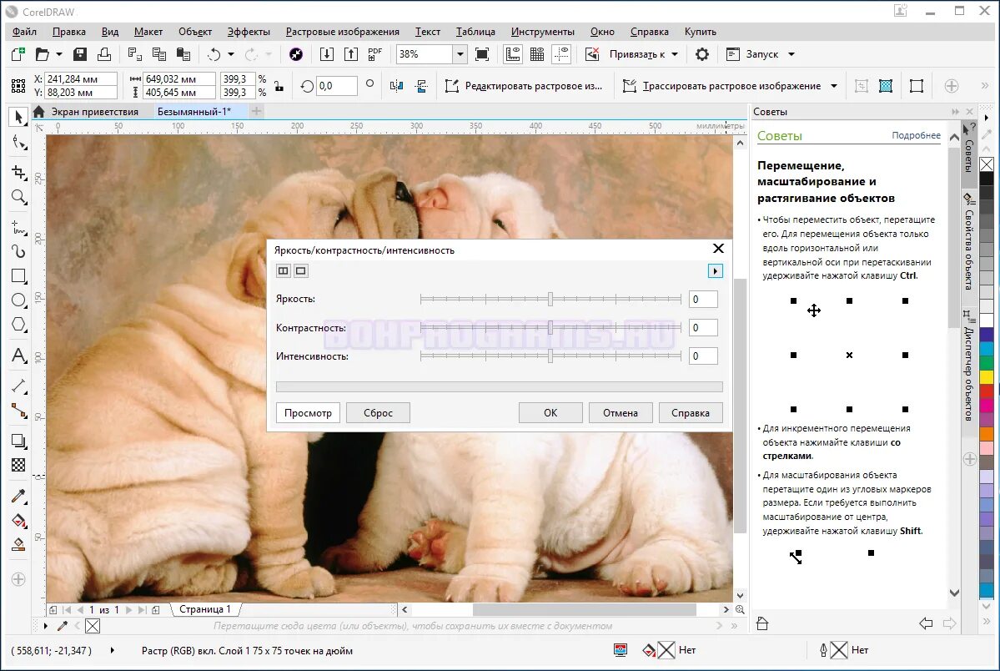Select the Transparency checkerboard tool

[x=19, y=465]
